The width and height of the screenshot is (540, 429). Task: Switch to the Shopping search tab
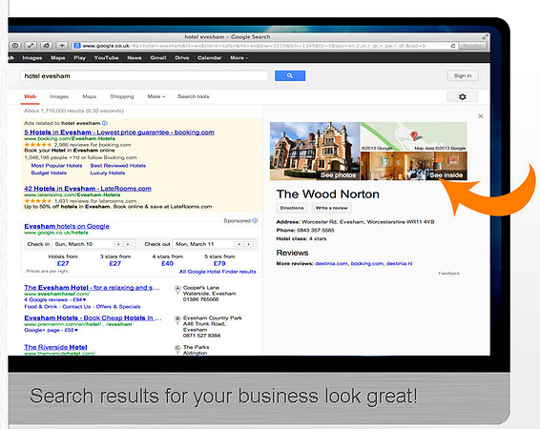click(122, 96)
